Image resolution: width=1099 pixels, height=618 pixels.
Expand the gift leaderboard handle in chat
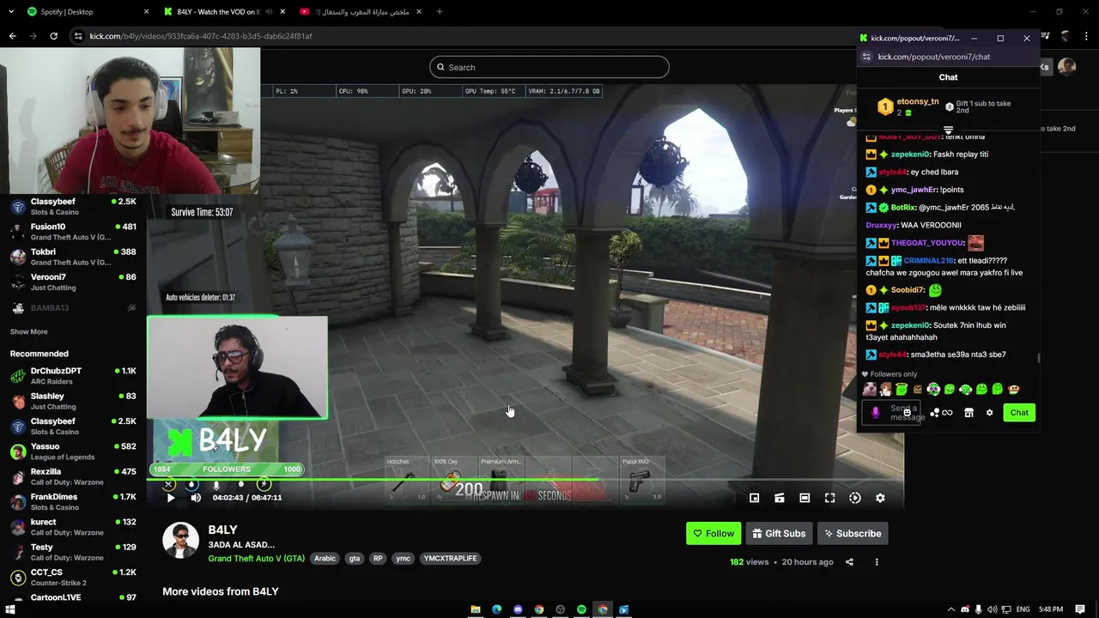[x=948, y=130]
